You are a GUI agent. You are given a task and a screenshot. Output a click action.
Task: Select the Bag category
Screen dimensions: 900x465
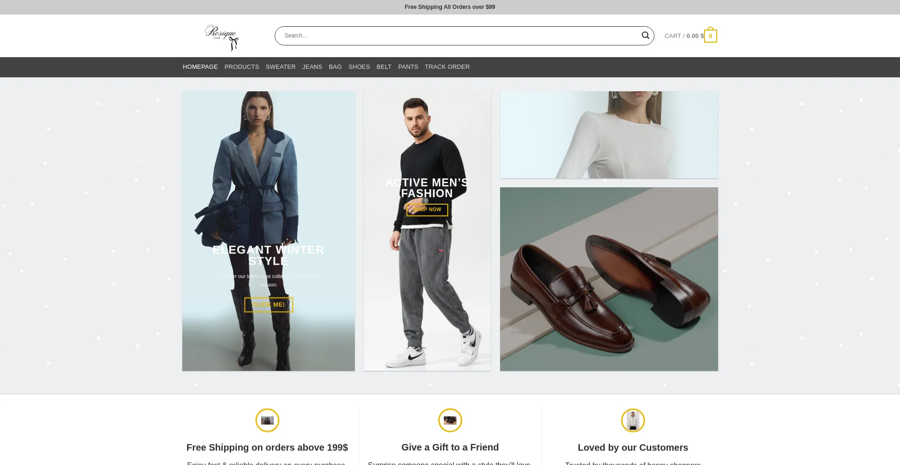coord(335,67)
